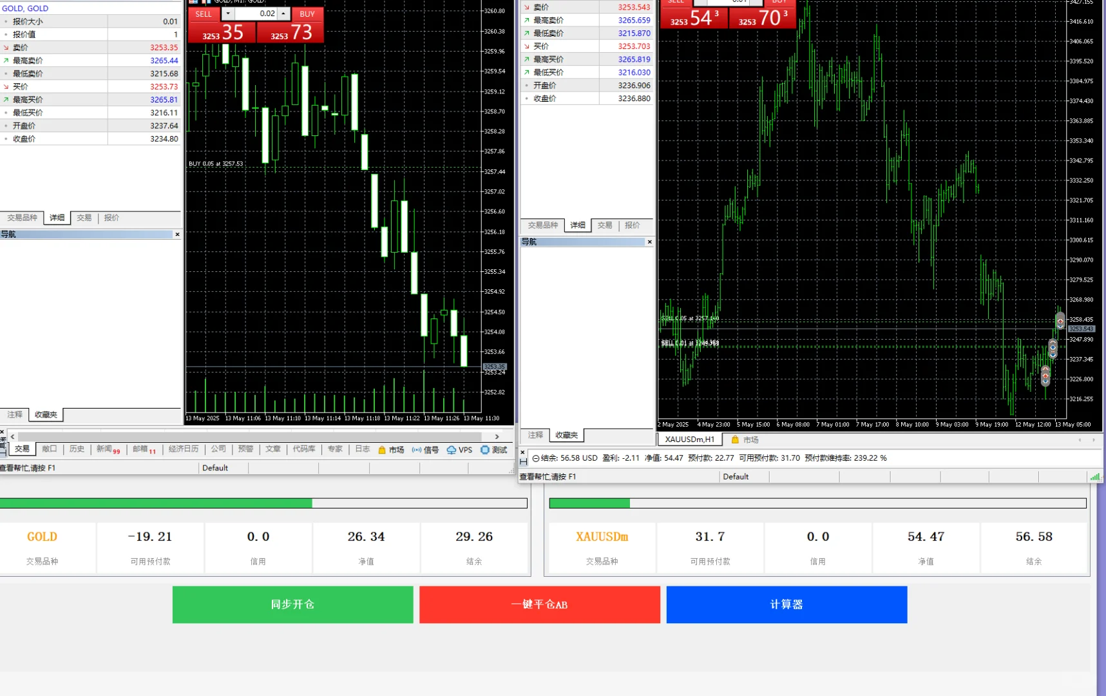Click the right arrow of toolbox scrollbar

pyautogui.click(x=497, y=436)
